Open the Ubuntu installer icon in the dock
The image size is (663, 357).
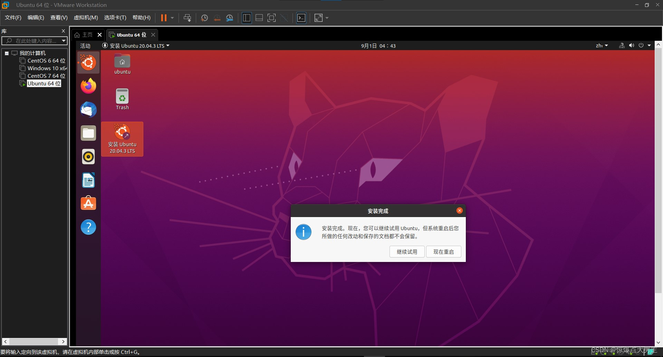pyautogui.click(x=88, y=63)
